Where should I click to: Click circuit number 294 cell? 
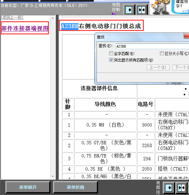click(x=145, y=158)
